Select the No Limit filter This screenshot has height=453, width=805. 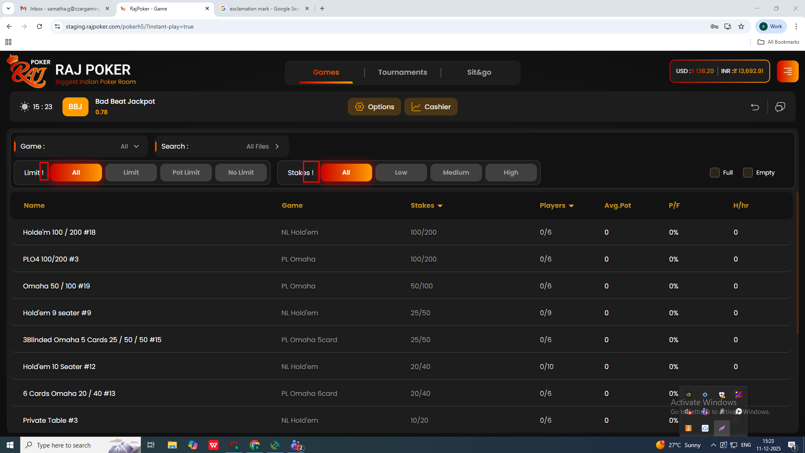[241, 173]
